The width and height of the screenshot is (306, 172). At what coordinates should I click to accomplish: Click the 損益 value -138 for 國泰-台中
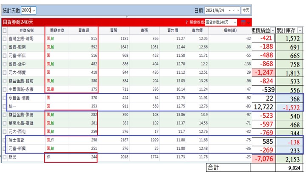247,64
